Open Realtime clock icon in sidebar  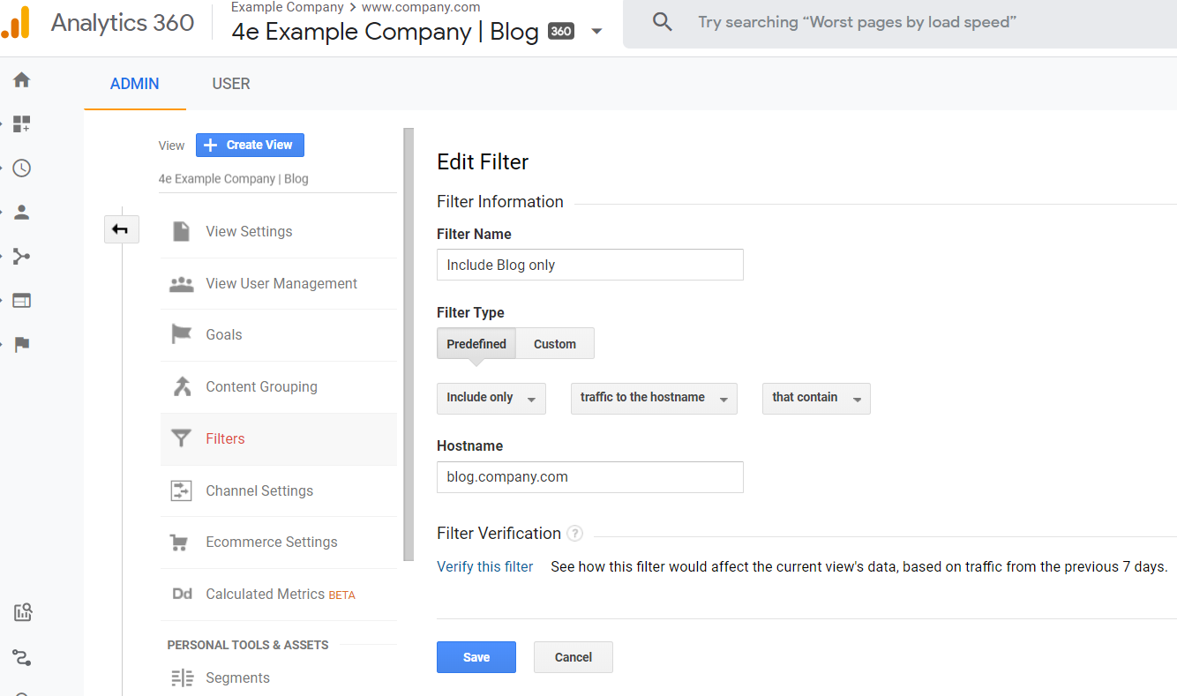pos(22,168)
